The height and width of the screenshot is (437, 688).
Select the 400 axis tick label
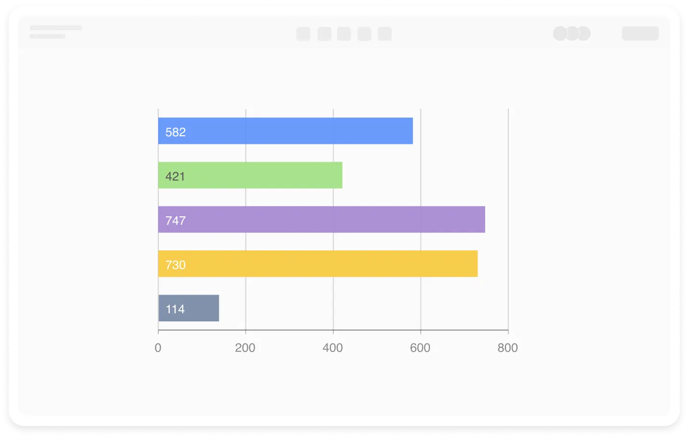click(333, 348)
